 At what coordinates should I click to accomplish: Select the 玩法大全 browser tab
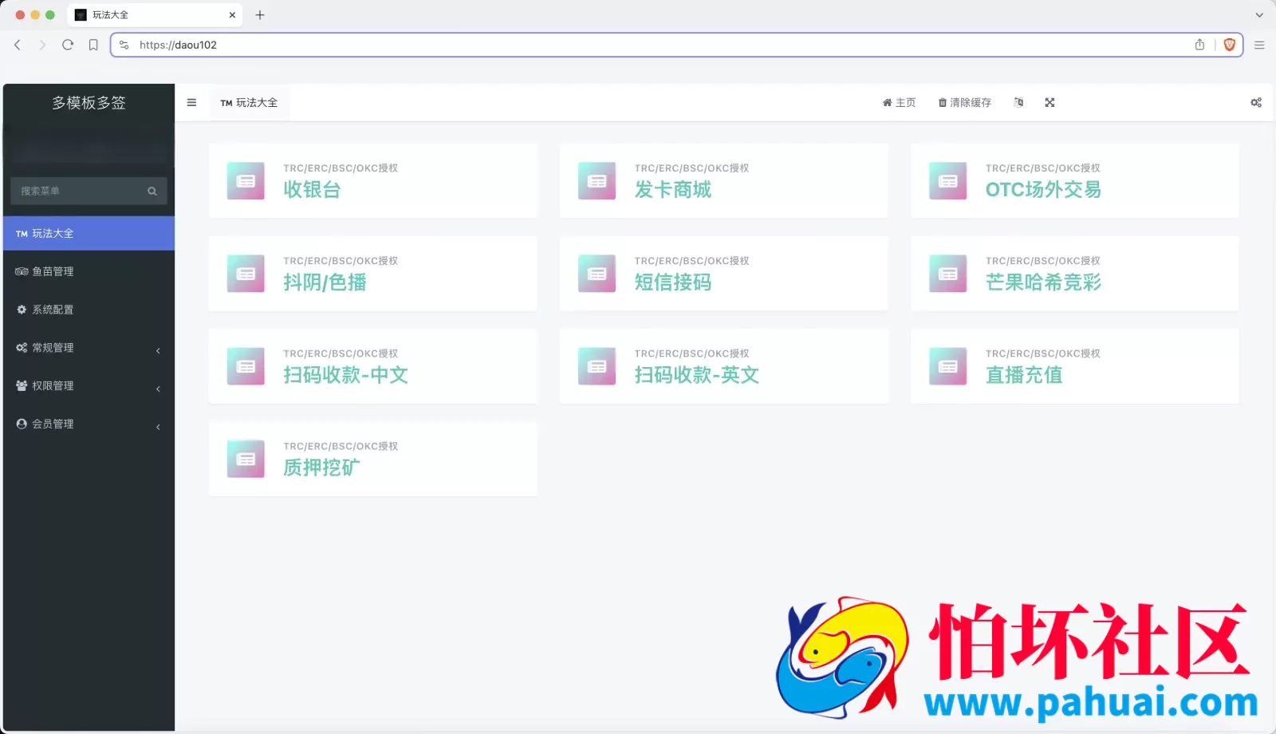(156, 15)
